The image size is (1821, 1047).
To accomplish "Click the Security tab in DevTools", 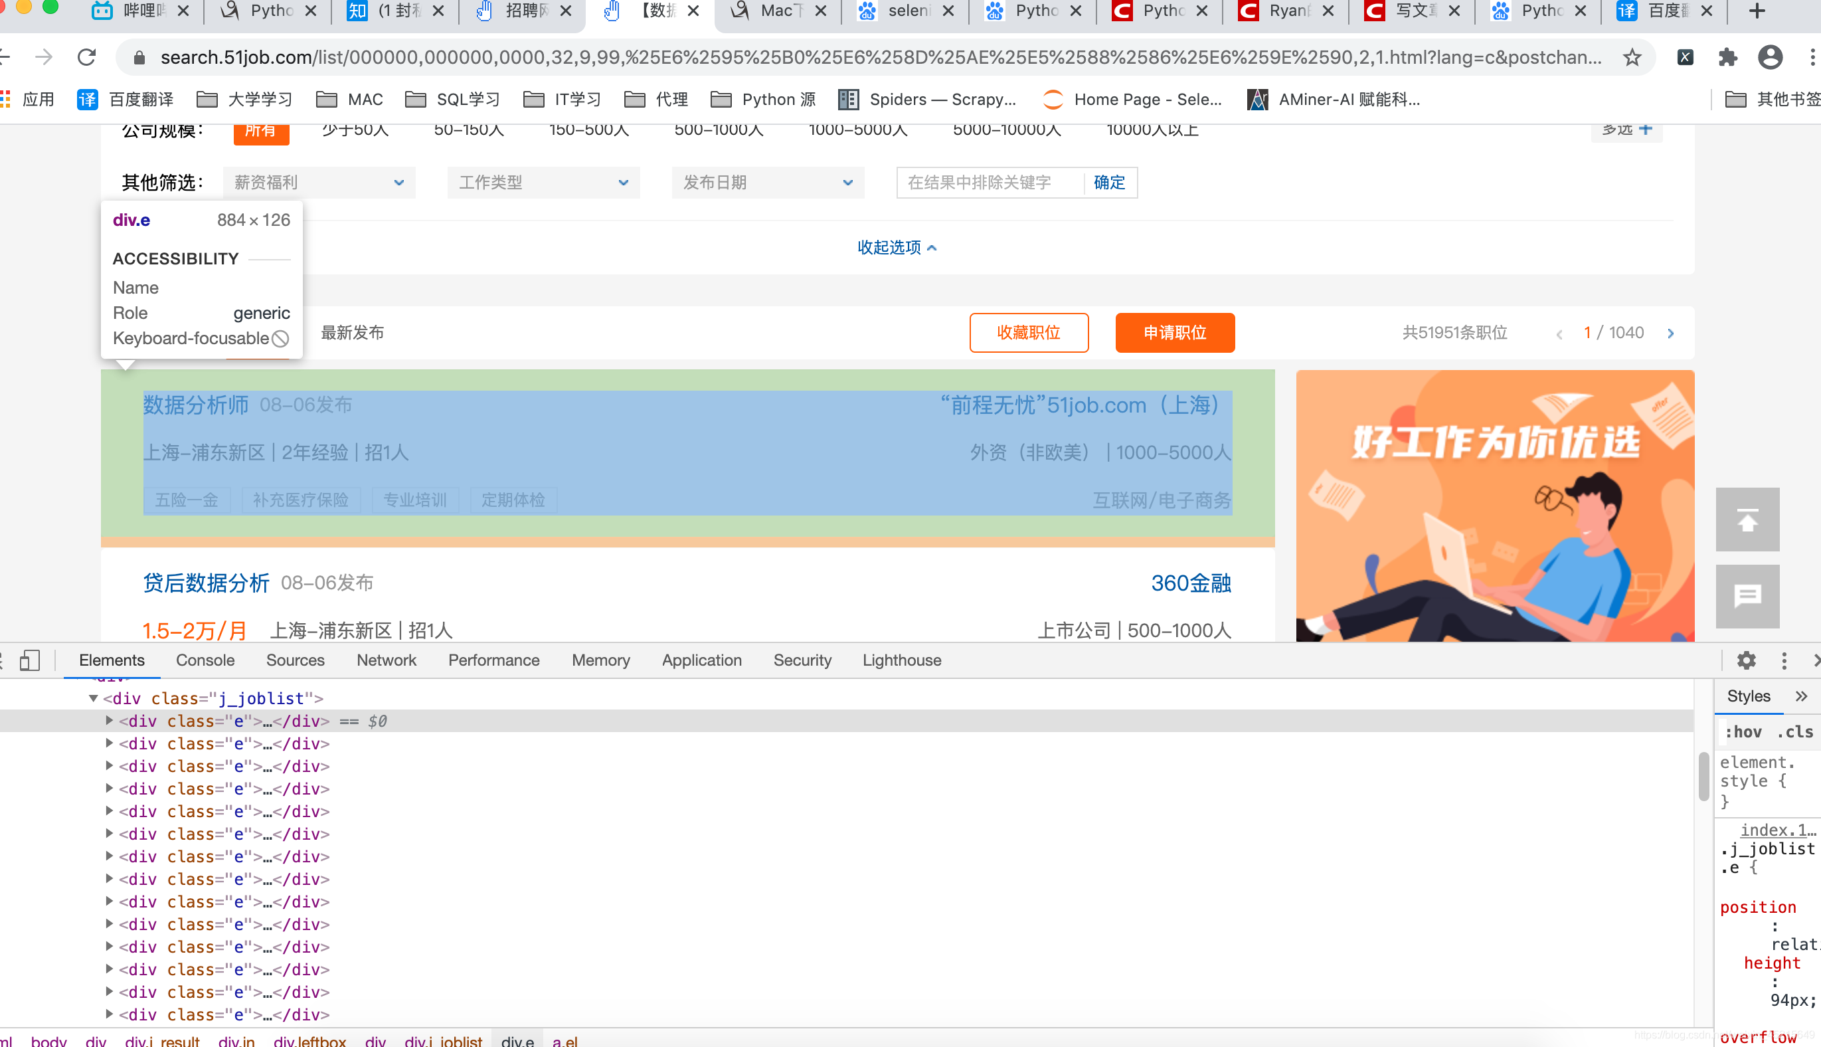I will tap(800, 659).
